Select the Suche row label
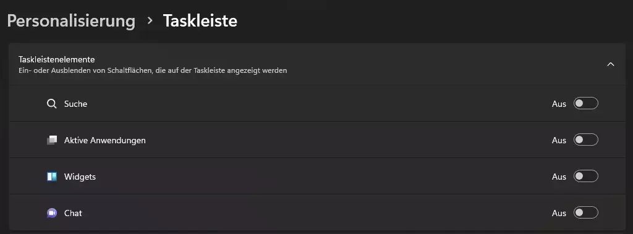633x234 pixels. coord(75,104)
